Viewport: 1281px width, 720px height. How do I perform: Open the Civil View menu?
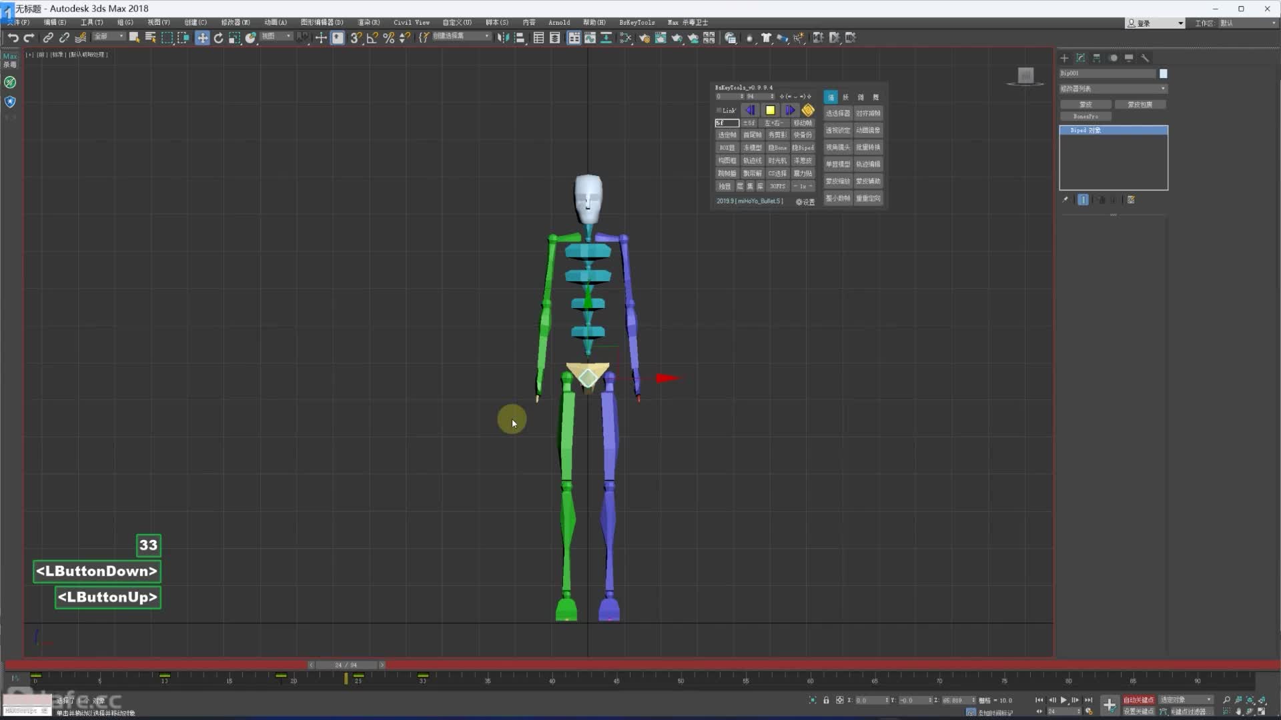(411, 23)
